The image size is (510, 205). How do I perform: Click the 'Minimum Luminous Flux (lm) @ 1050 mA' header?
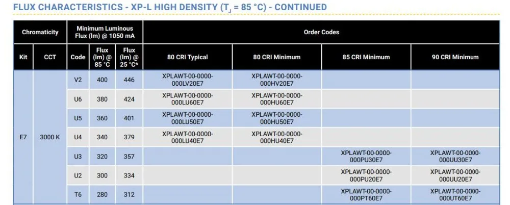point(105,32)
